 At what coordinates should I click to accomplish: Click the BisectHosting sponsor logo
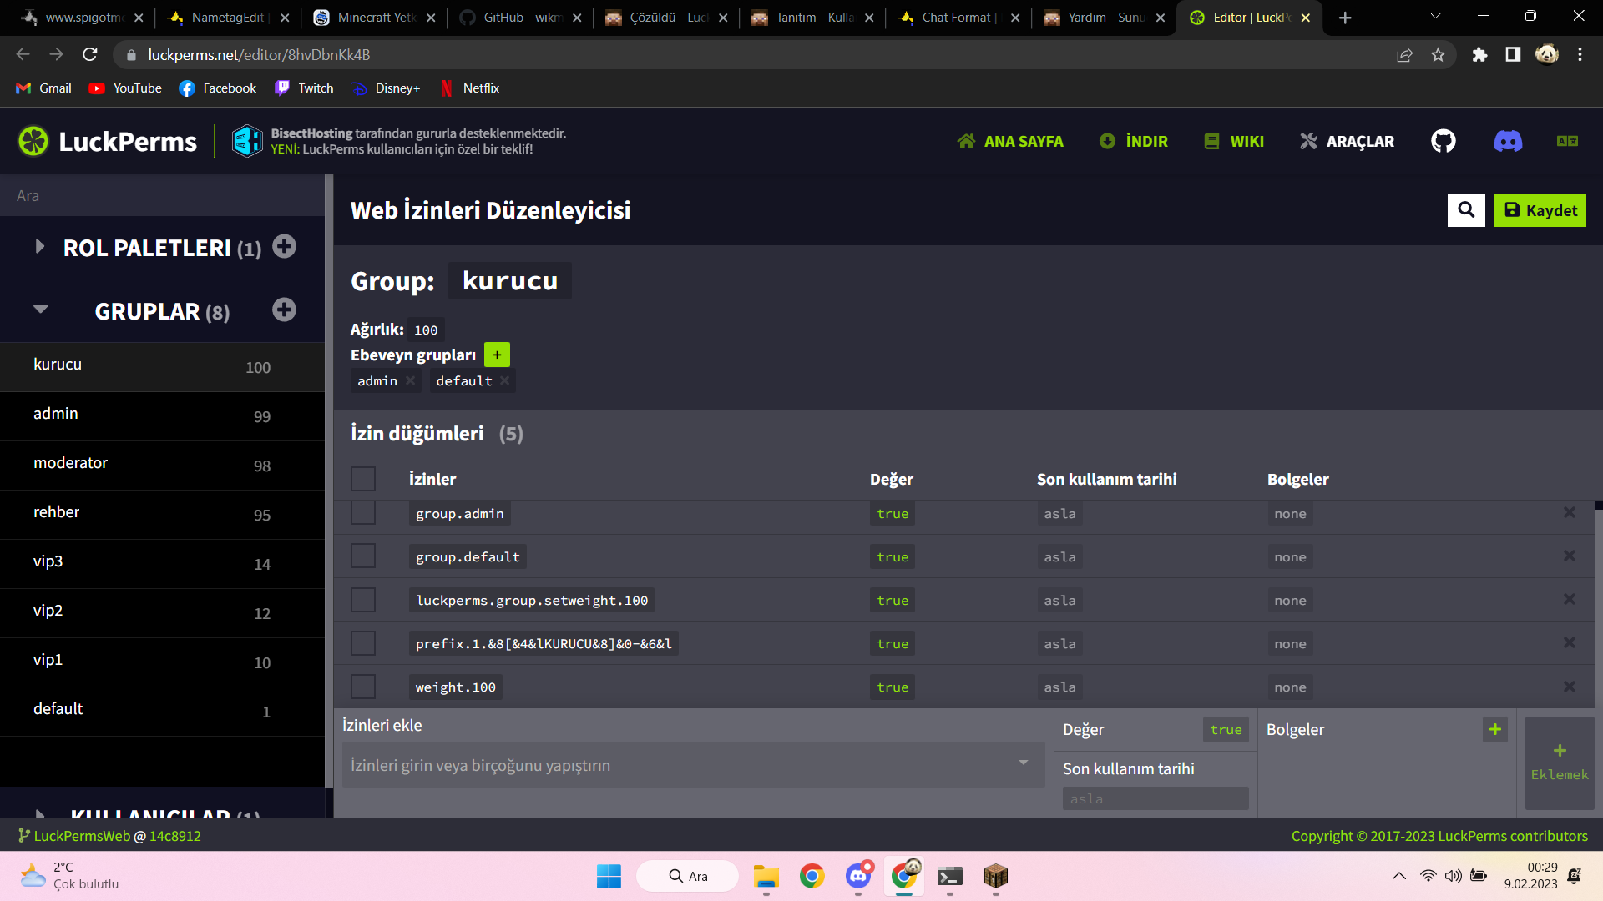pos(247,141)
